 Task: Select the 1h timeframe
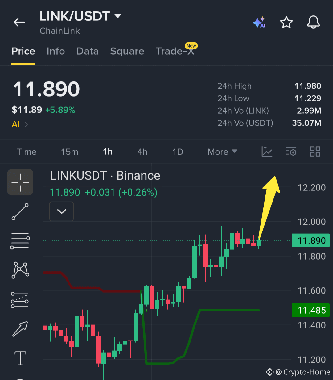[108, 152]
